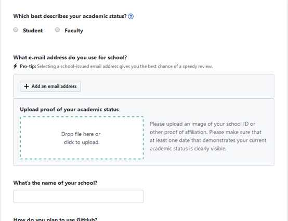Click the 'How do you plan to use GitHub?' label
This screenshot has width=288, height=221.
[x=55, y=219]
